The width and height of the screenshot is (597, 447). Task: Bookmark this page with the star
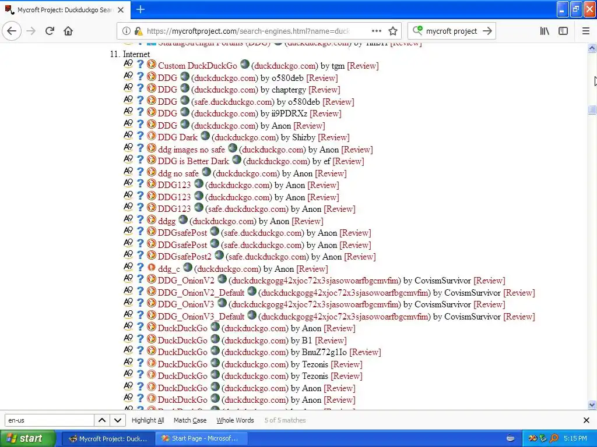(x=393, y=31)
